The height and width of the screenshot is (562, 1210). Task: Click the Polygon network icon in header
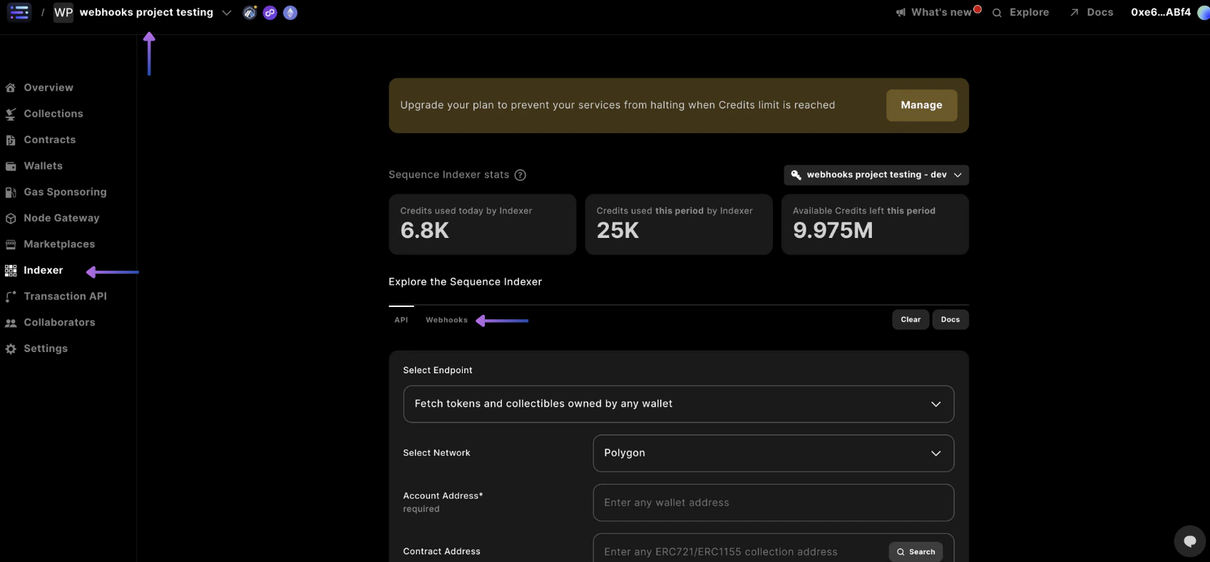tap(270, 13)
